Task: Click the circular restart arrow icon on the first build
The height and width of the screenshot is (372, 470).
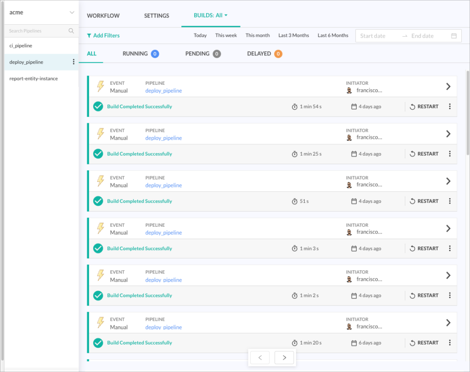Action: click(413, 106)
